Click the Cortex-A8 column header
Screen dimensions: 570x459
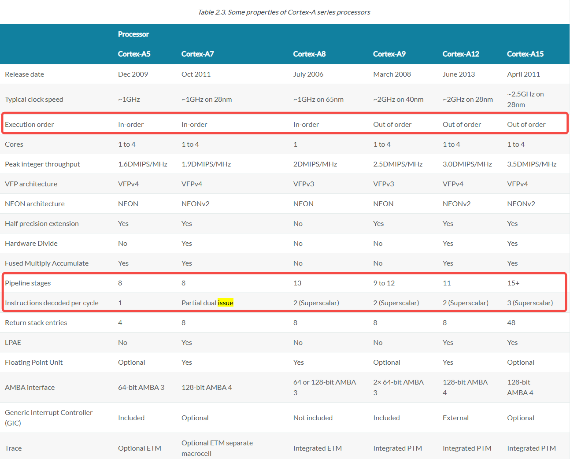(x=309, y=54)
